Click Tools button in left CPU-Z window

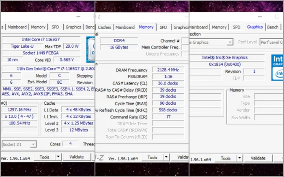pos(44,157)
